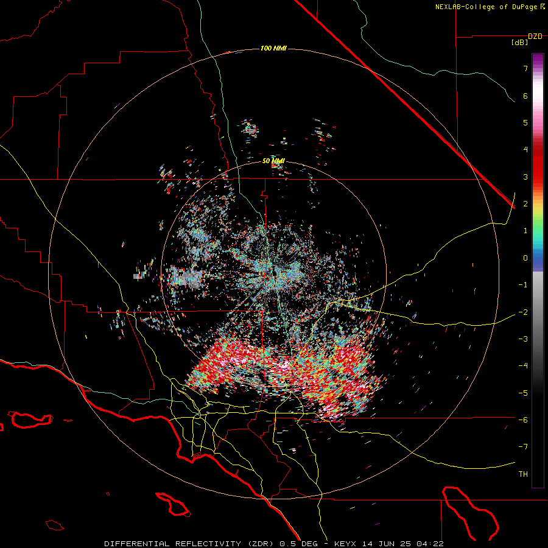The width and height of the screenshot is (548, 548).
Task: Click the '7' value on the color scale
Action: pyautogui.click(x=525, y=68)
